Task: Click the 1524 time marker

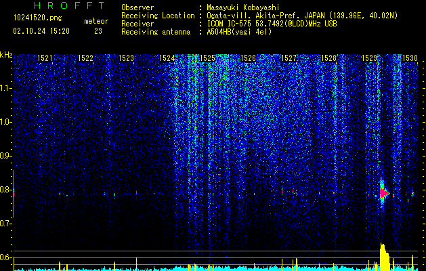Action: 167,58
